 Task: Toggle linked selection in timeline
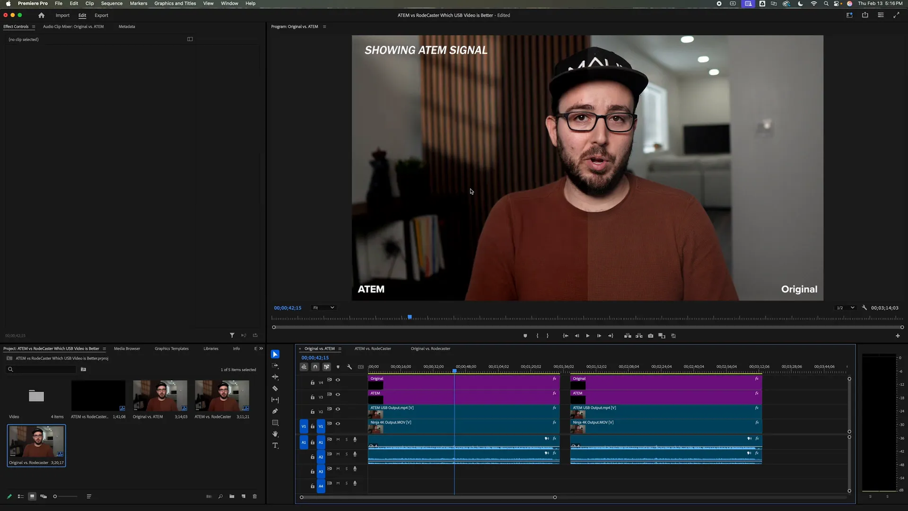tap(326, 367)
